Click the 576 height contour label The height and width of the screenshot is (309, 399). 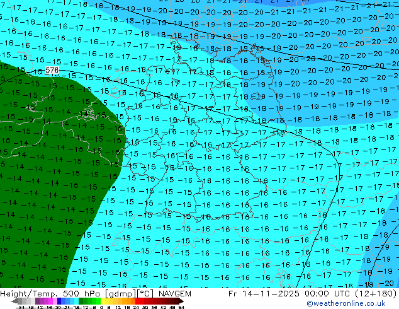pyautogui.click(x=52, y=70)
